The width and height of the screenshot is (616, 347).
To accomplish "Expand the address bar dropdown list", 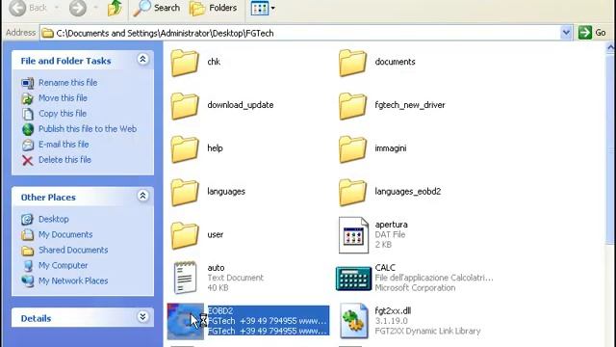I will (566, 33).
